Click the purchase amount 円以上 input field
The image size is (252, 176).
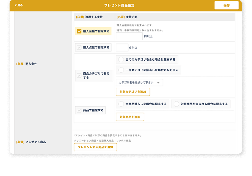[x=129, y=36]
